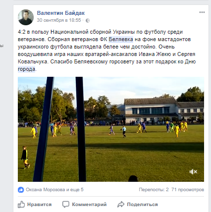The image size is (211, 212).
Task: Play the football match video
Action: (111, 129)
